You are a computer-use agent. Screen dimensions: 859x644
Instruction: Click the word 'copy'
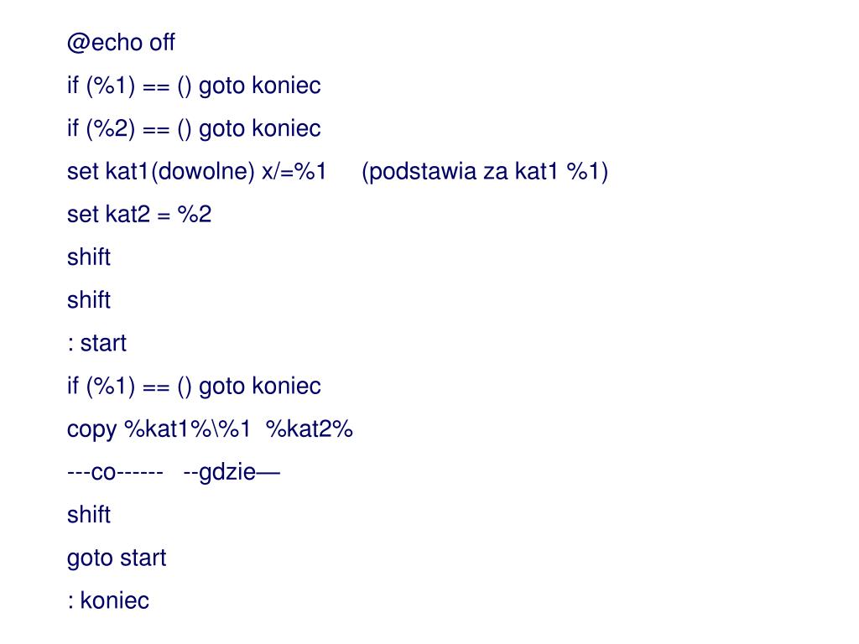[x=91, y=430]
